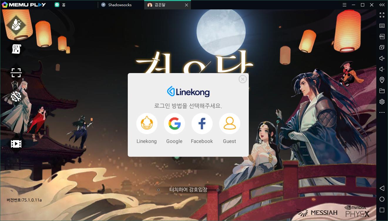Click the scan frame icon on left
This screenshot has height=221, width=388.
(16, 72)
